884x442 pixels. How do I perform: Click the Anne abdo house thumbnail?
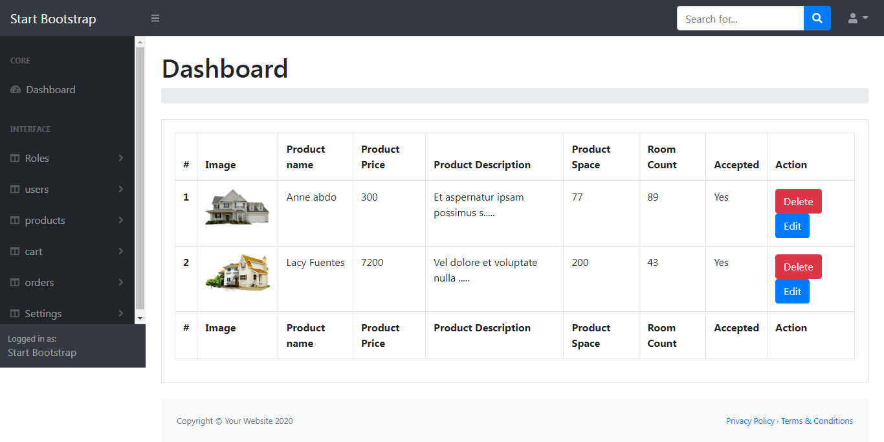[x=237, y=207]
